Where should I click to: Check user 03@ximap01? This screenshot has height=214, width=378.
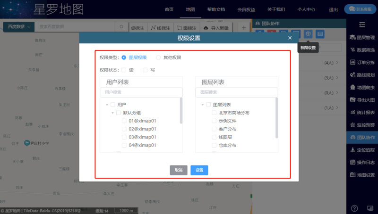click(124, 137)
